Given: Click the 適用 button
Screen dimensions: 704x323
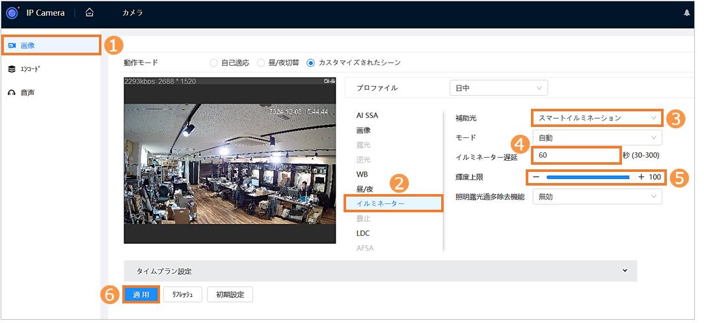Looking at the screenshot, I should (141, 294).
